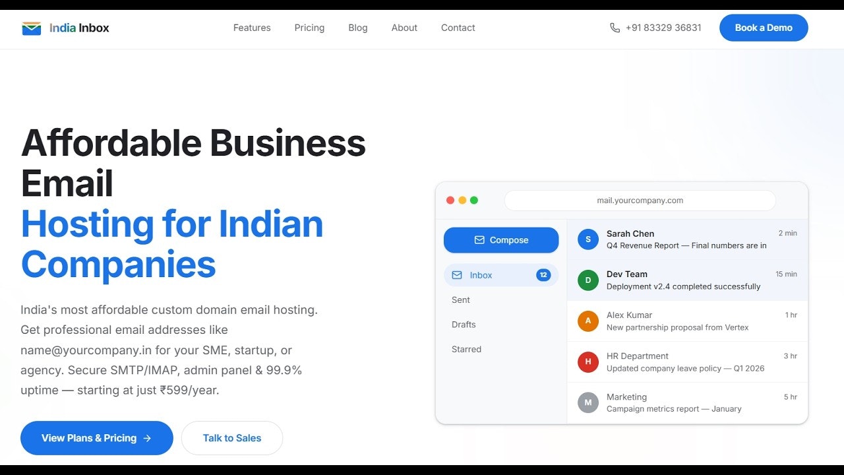Screen dimensions: 844x475
Task: Select the Starred folder
Action: tap(466, 349)
